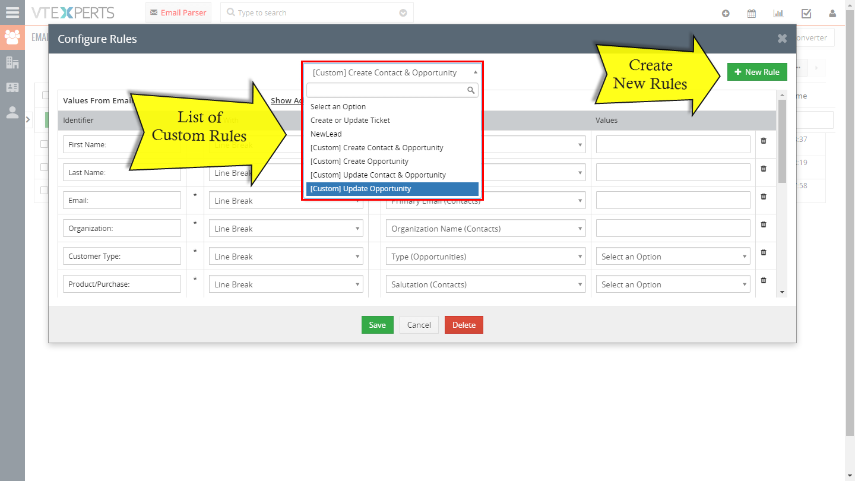Select '[Custom] Update Opportunity' option

(392, 189)
